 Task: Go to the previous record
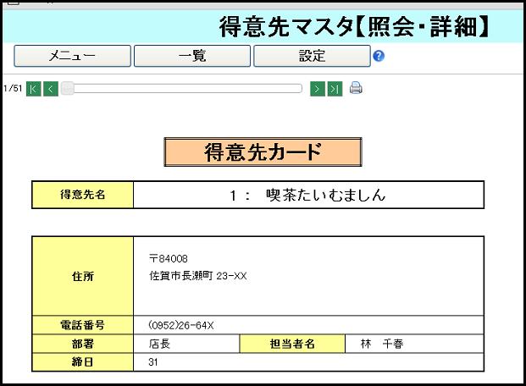tap(51, 89)
